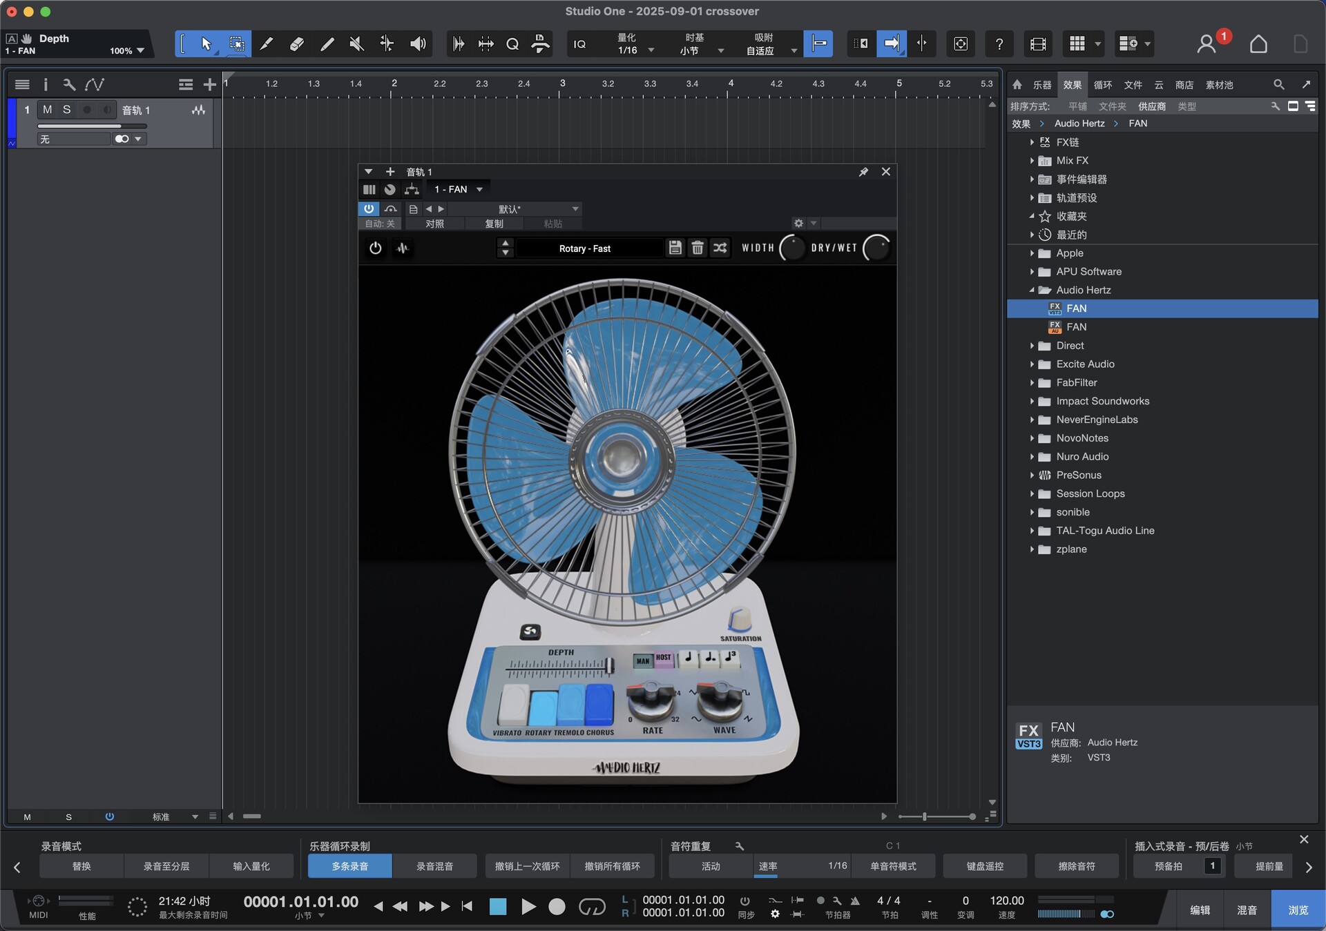This screenshot has width=1326, height=931.
Task: Show automation curve icon in track header
Action: coord(94,84)
